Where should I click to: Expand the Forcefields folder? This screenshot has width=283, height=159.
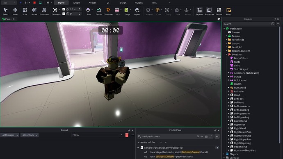click(226, 40)
